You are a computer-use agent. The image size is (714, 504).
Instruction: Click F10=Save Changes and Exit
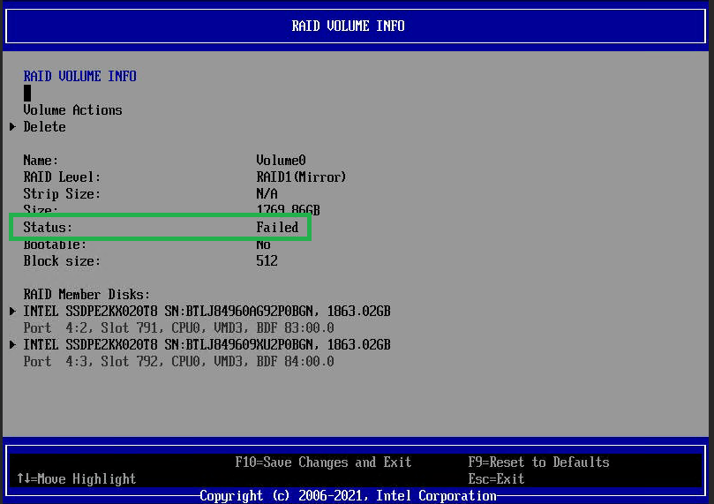pyautogui.click(x=323, y=463)
